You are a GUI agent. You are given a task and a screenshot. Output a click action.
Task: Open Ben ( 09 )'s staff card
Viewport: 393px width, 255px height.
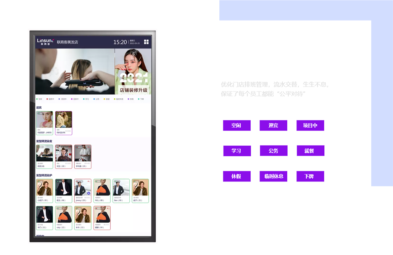(121, 191)
